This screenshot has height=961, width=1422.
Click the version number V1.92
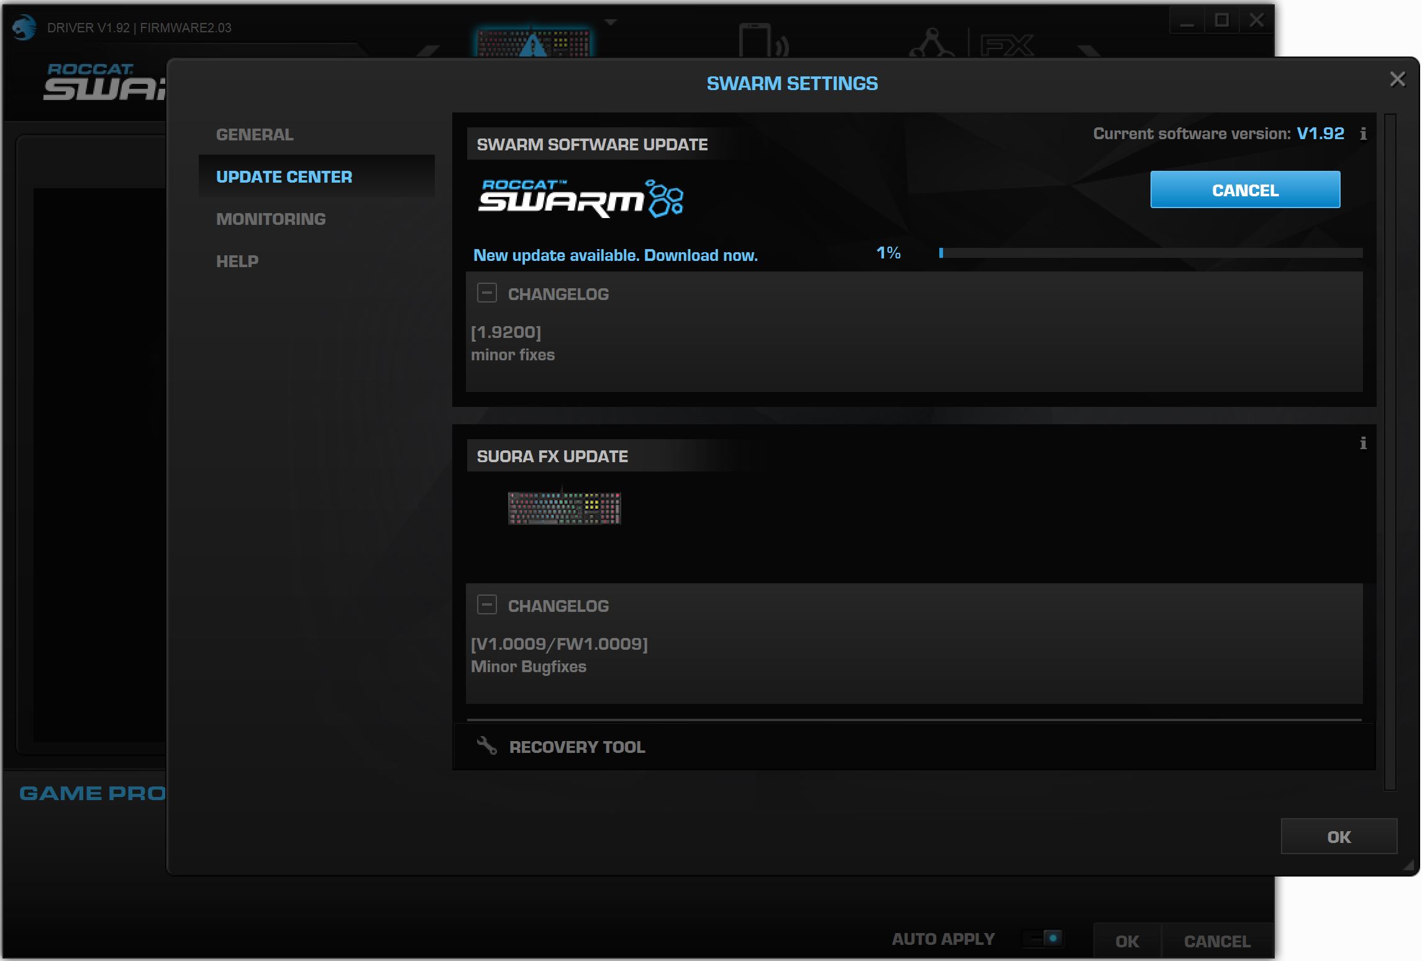[x=1320, y=134]
